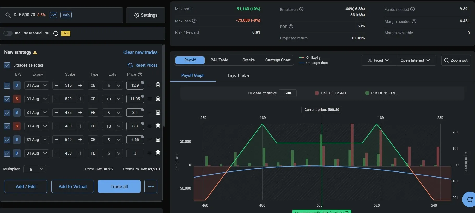Delete the 540 CE trade row
Viewport: 475px width, 213px height.
158,139
